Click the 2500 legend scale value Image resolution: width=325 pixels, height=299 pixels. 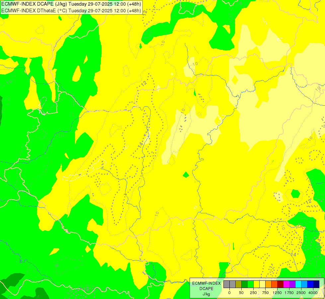tap(301, 293)
